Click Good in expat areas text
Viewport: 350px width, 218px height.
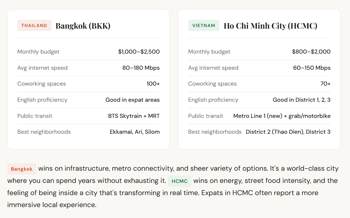[132, 100]
